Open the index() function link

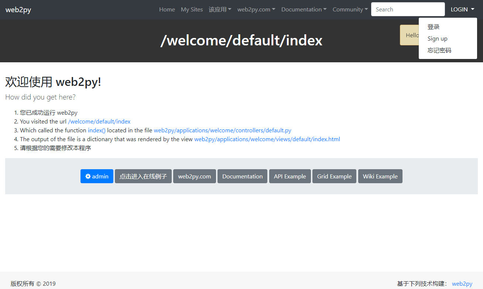pyautogui.click(x=97, y=130)
